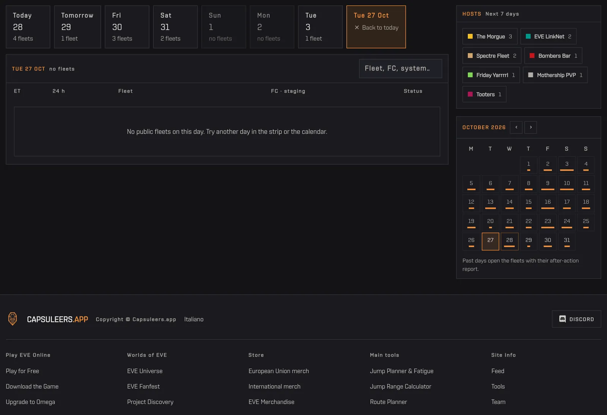This screenshot has height=415, width=607.
Task: Open Play for Free link
Action: click(22, 371)
